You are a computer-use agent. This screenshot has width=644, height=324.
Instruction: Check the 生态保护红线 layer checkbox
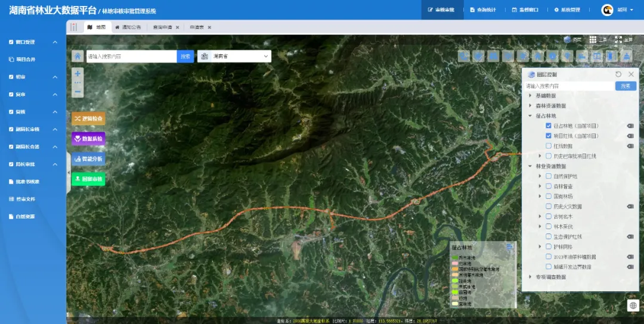click(x=549, y=236)
